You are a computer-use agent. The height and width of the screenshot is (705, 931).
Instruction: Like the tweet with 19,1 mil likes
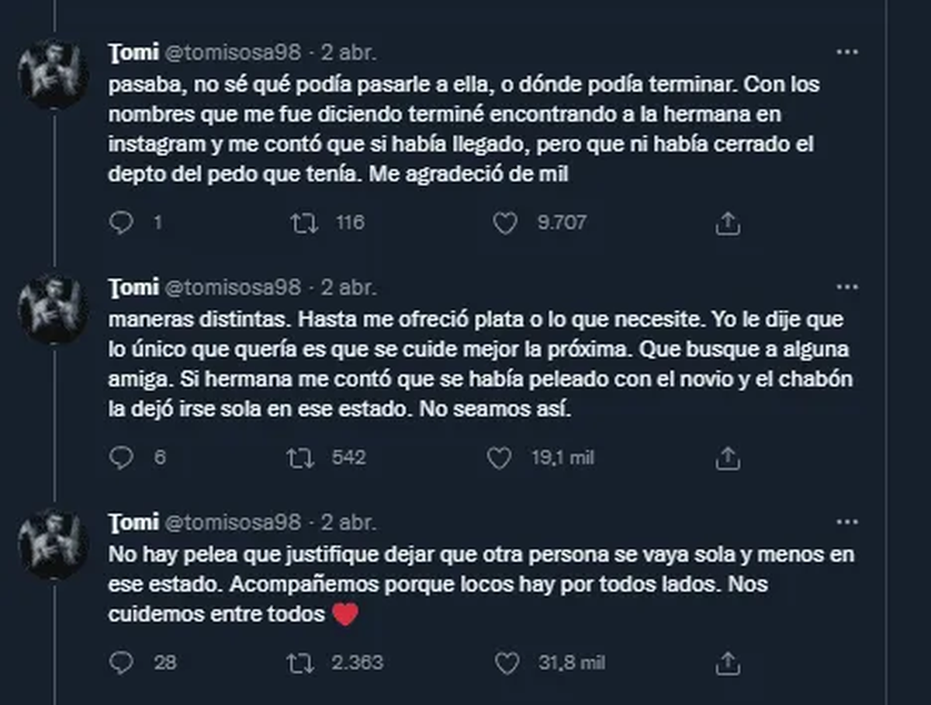[x=500, y=458]
